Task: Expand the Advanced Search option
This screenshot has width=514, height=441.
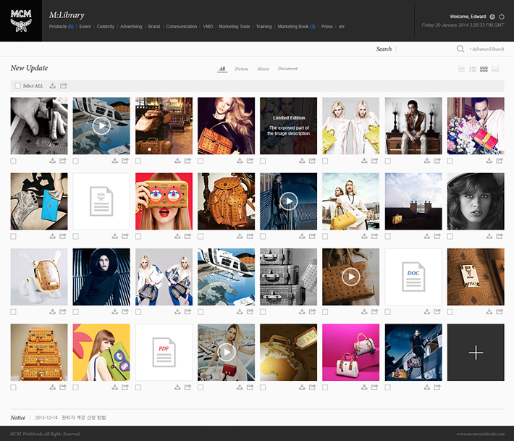Action: pos(486,49)
